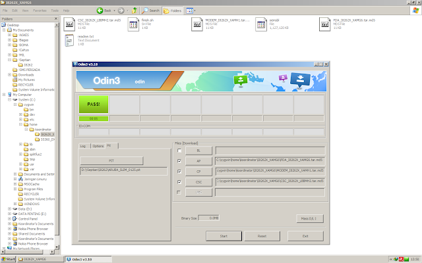Click the empty BL file path field
Image resolution: width=422 pixels, height=263 pixels.
270,151
